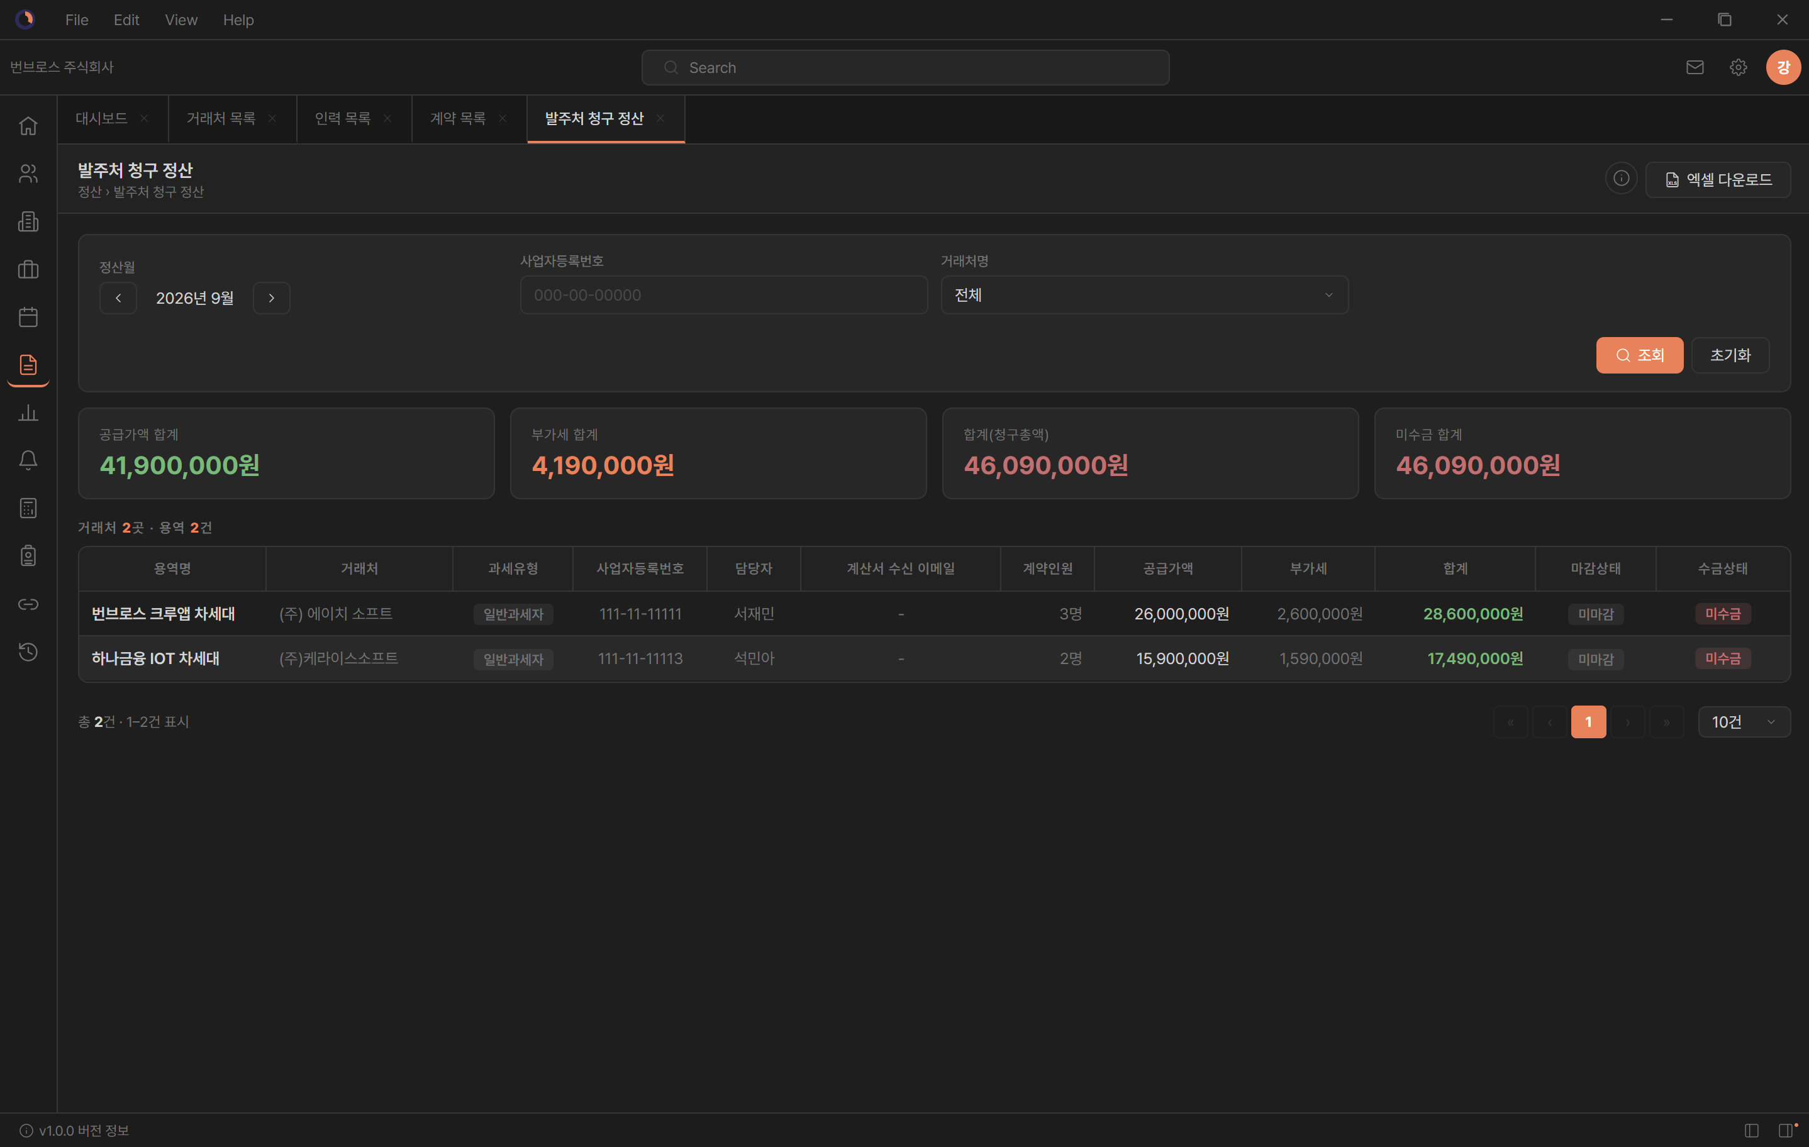Open the File menu
This screenshot has height=1147, width=1809.
(77, 20)
